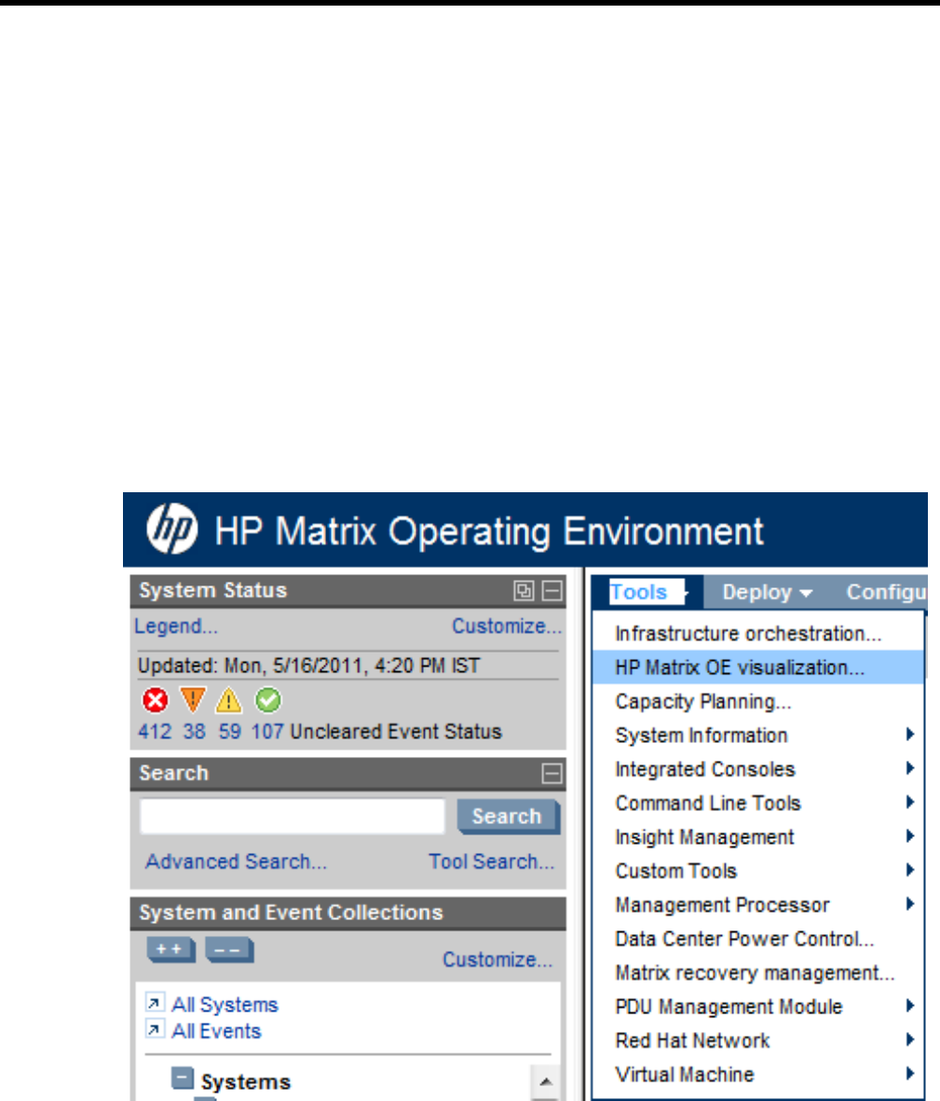Click the collections scrollbar up arrow
This screenshot has width=940, height=1101.
pyautogui.click(x=547, y=1081)
